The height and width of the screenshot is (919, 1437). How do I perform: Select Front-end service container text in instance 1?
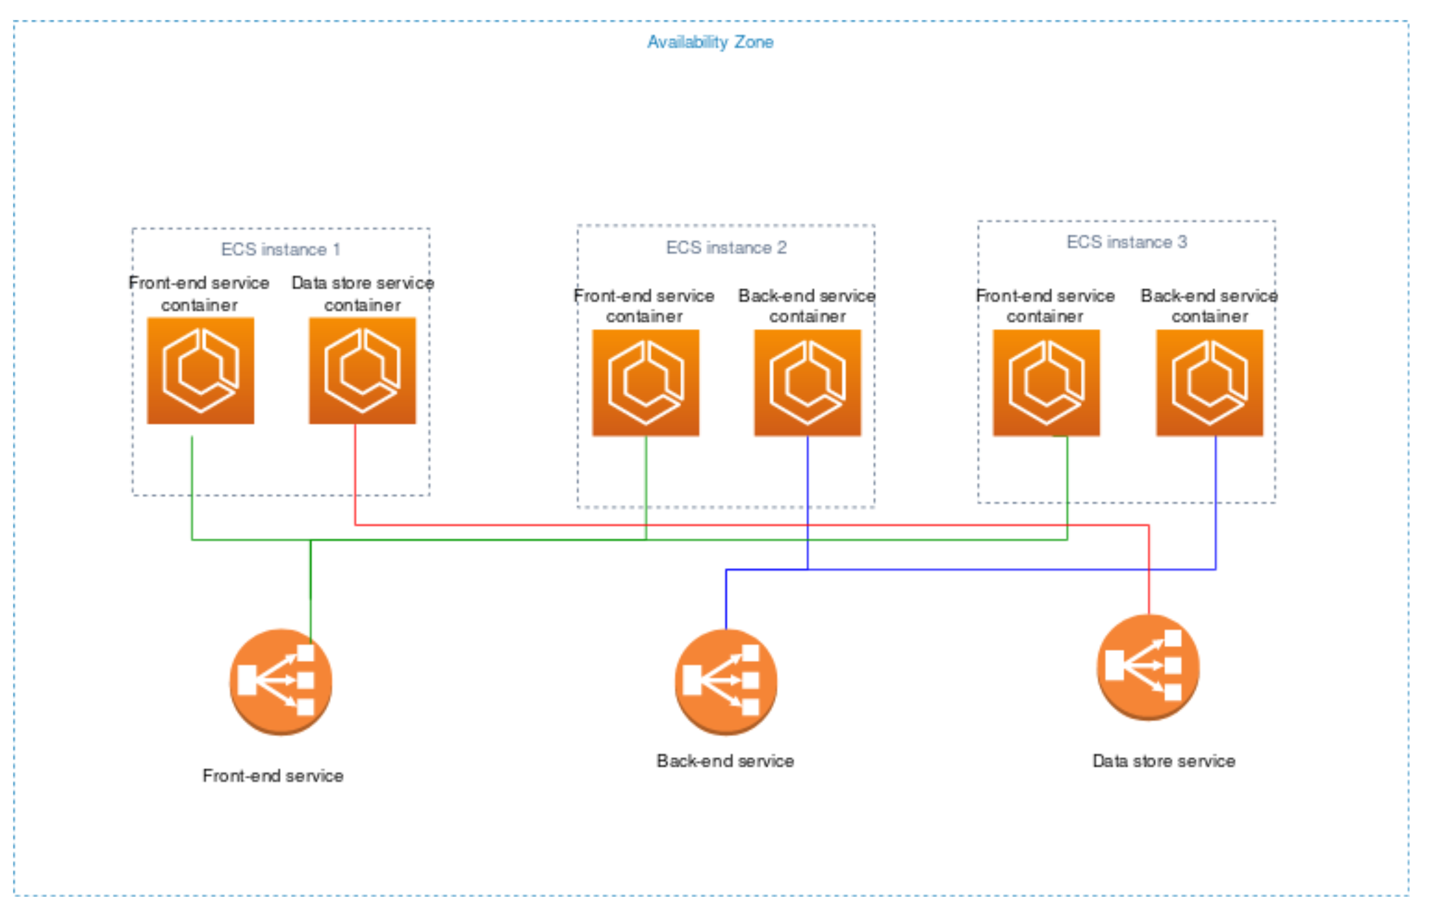(x=200, y=295)
